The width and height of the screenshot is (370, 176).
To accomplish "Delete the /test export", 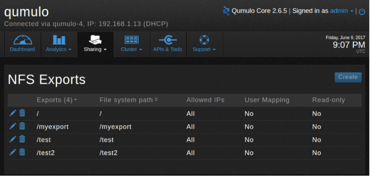I will 22,139.
